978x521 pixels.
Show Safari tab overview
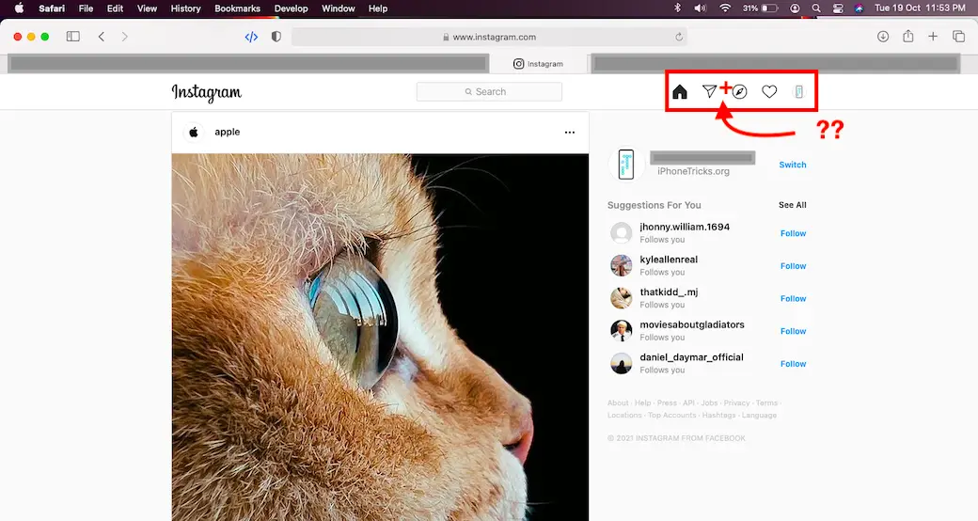pos(959,37)
